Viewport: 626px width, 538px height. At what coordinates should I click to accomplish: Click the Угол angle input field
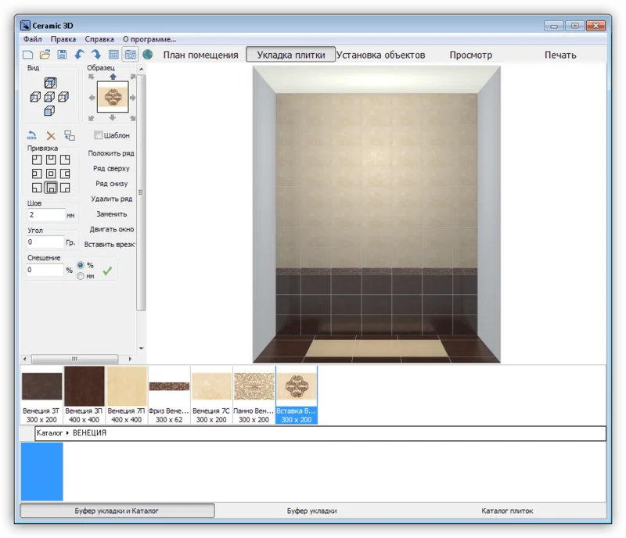[x=45, y=242]
